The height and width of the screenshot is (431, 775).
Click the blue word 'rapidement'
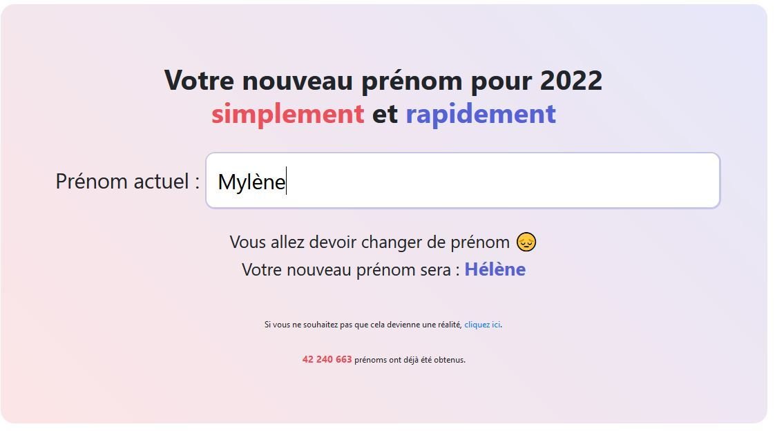pyautogui.click(x=481, y=114)
